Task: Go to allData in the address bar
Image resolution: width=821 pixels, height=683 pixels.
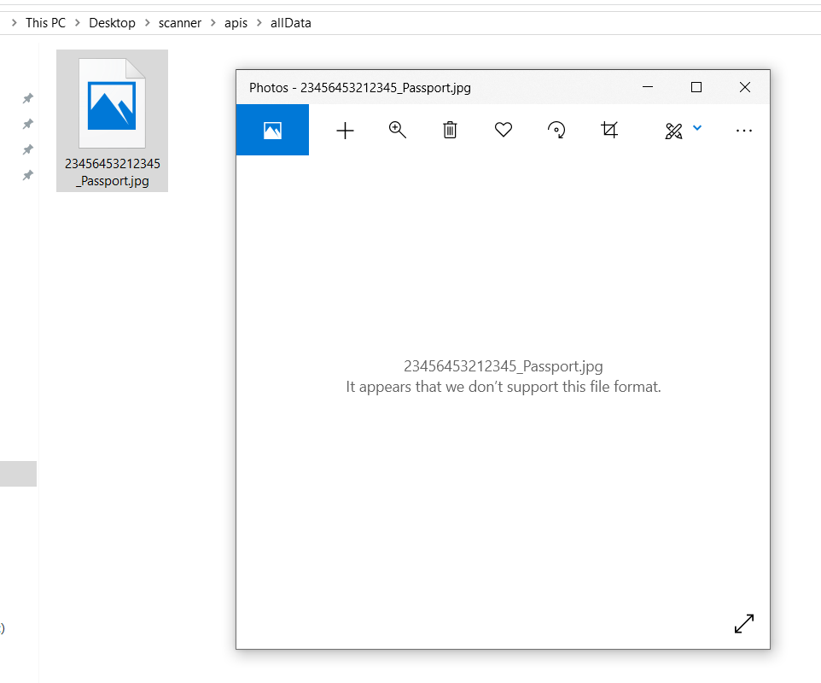Action: click(x=290, y=22)
